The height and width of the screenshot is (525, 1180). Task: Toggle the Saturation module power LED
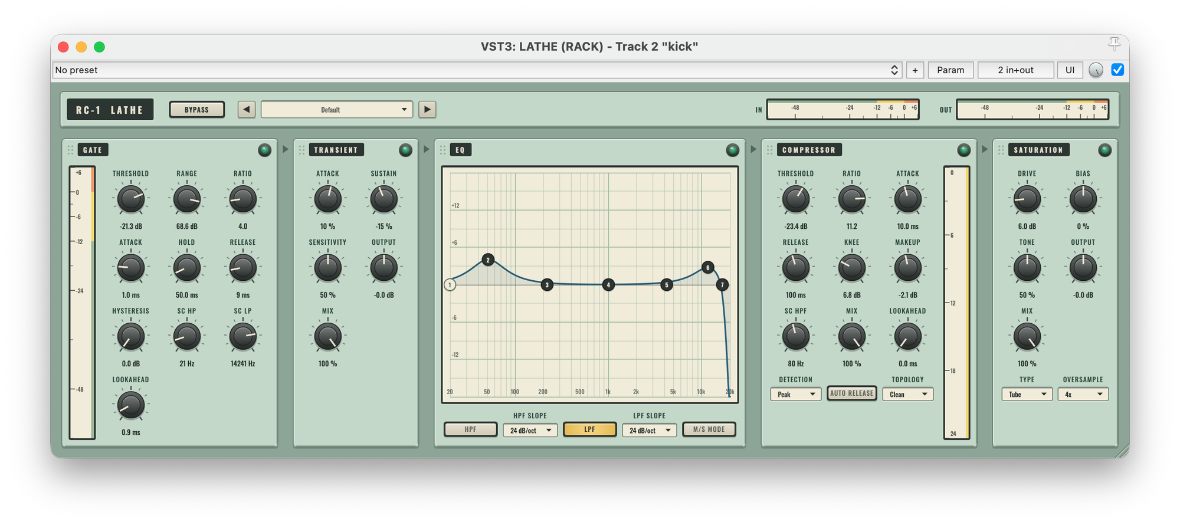point(1104,150)
